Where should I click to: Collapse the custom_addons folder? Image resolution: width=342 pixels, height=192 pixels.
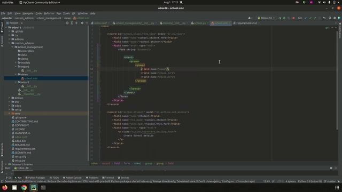(x=9, y=43)
